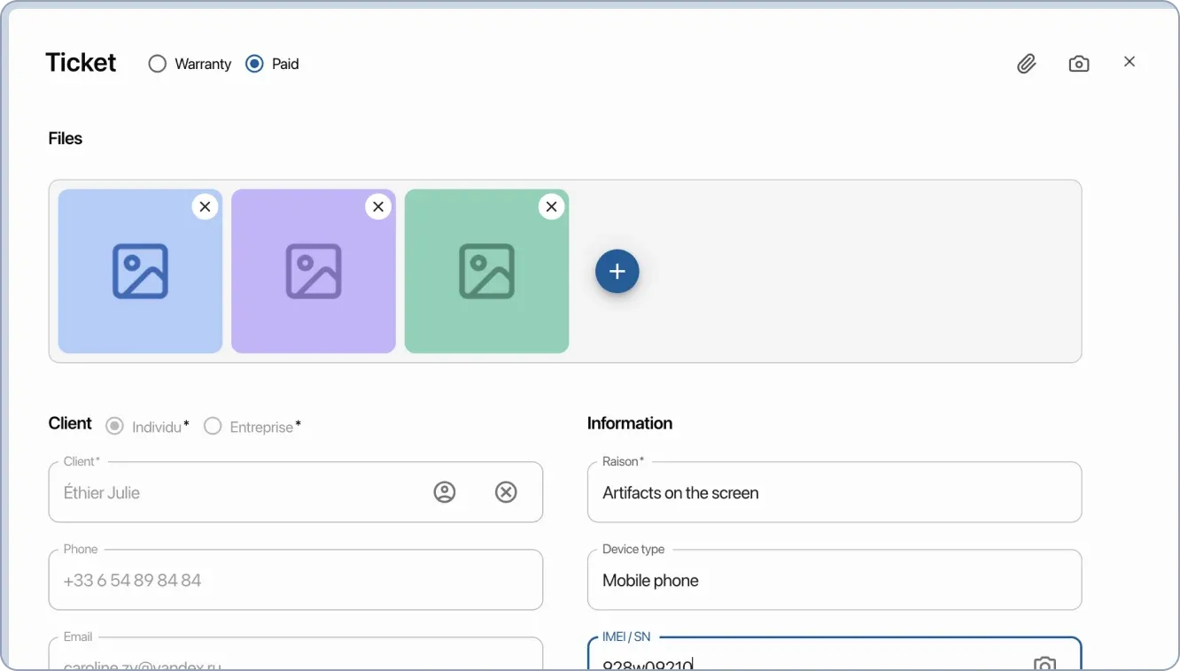The height and width of the screenshot is (671, 1180).
Task: Select the Paid ticket type
Action: pos(254,63)
